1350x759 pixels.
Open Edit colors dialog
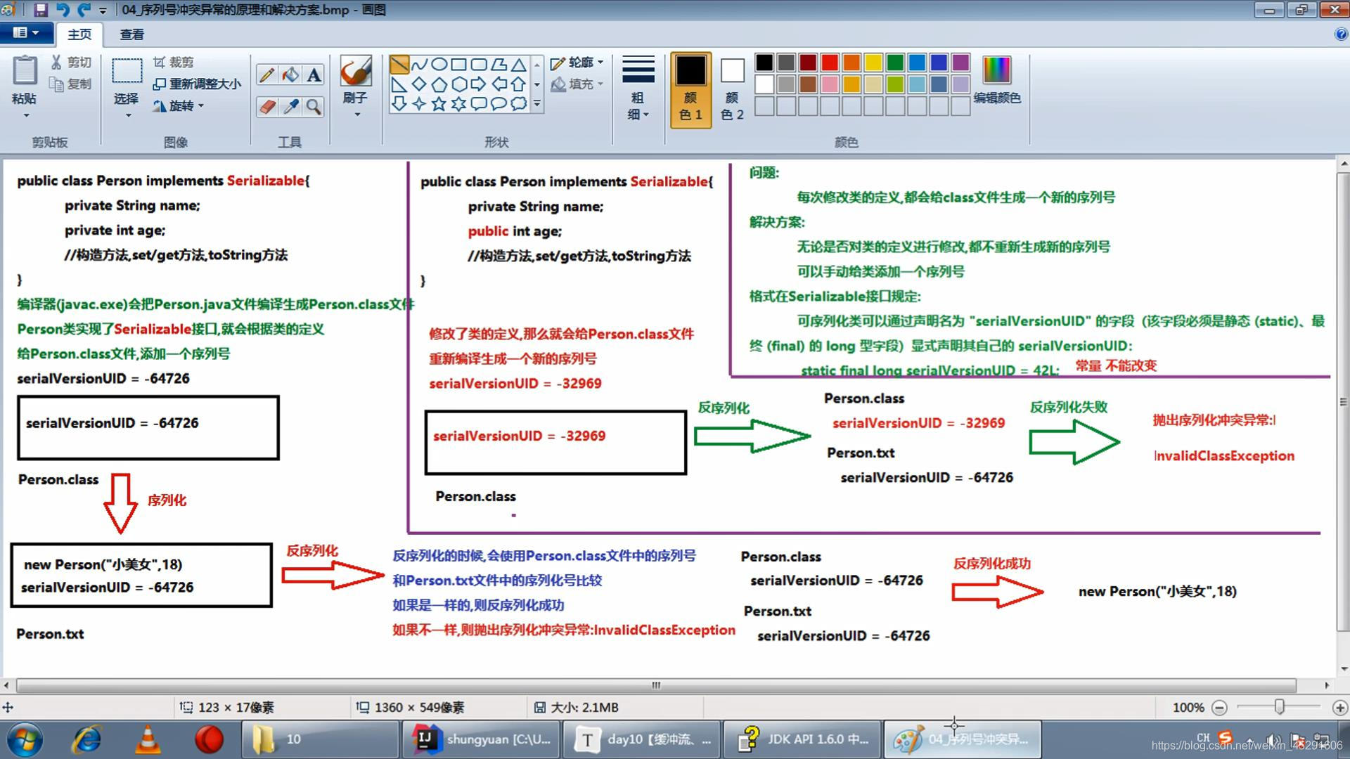coord(996,81)
